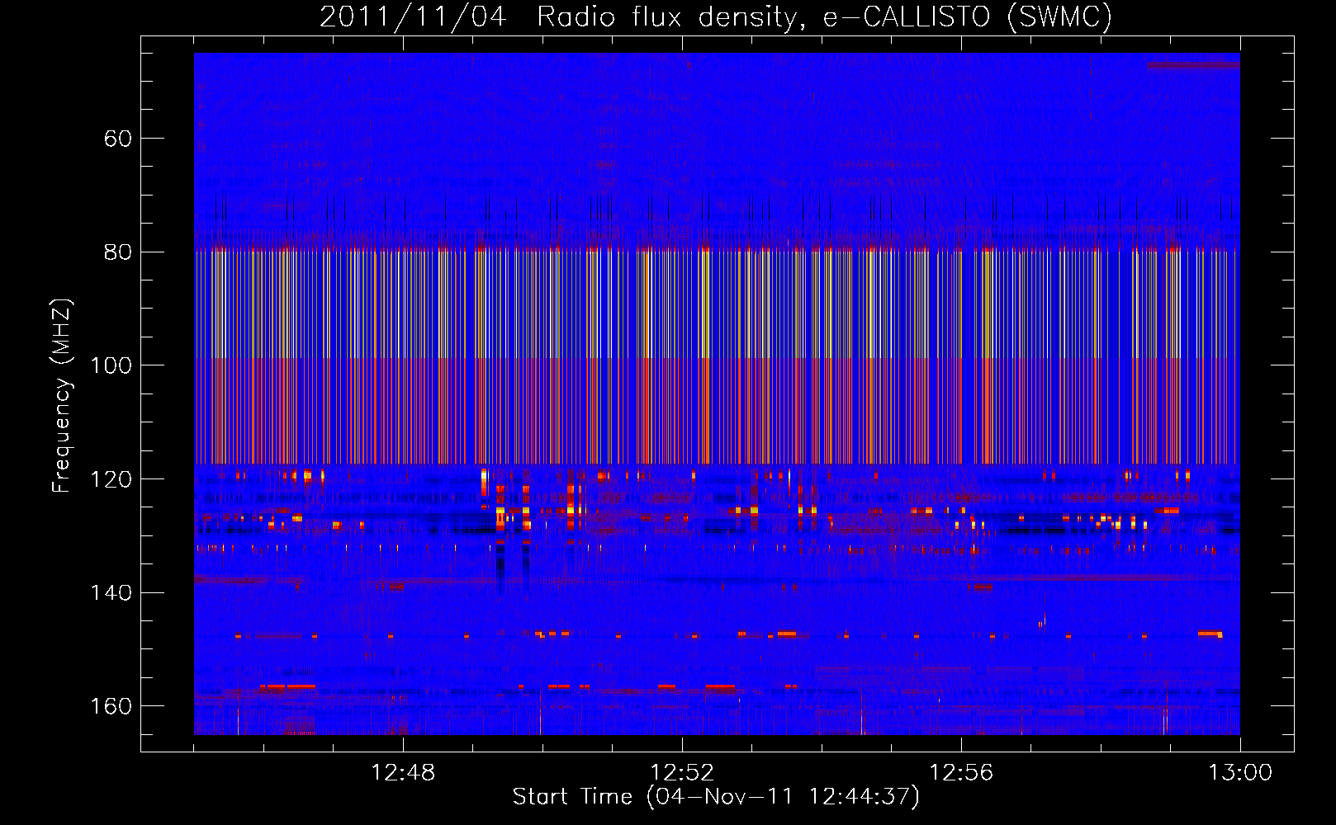
Task: Click the 120 frequency tick label
Action: [x=111, y=479]
